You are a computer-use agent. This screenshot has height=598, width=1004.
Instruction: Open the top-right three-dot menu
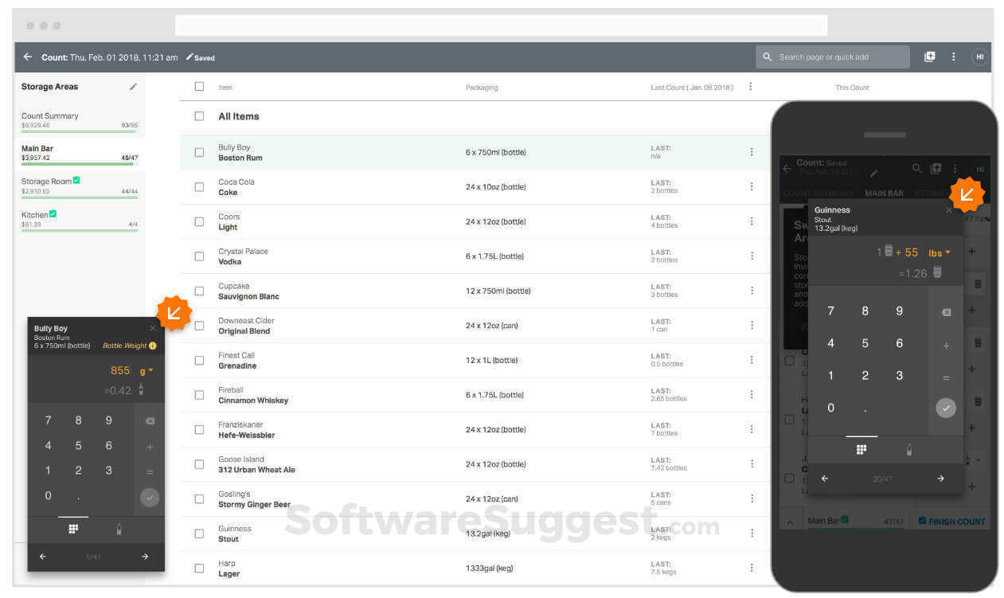pos(953,57)
